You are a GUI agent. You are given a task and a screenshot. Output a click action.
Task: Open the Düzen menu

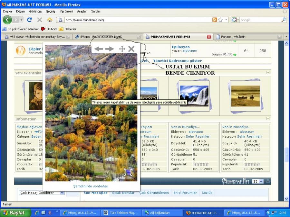click(20, 11)
